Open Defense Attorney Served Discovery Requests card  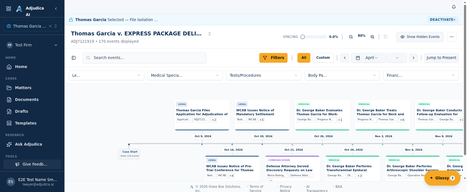pos(292,168)
